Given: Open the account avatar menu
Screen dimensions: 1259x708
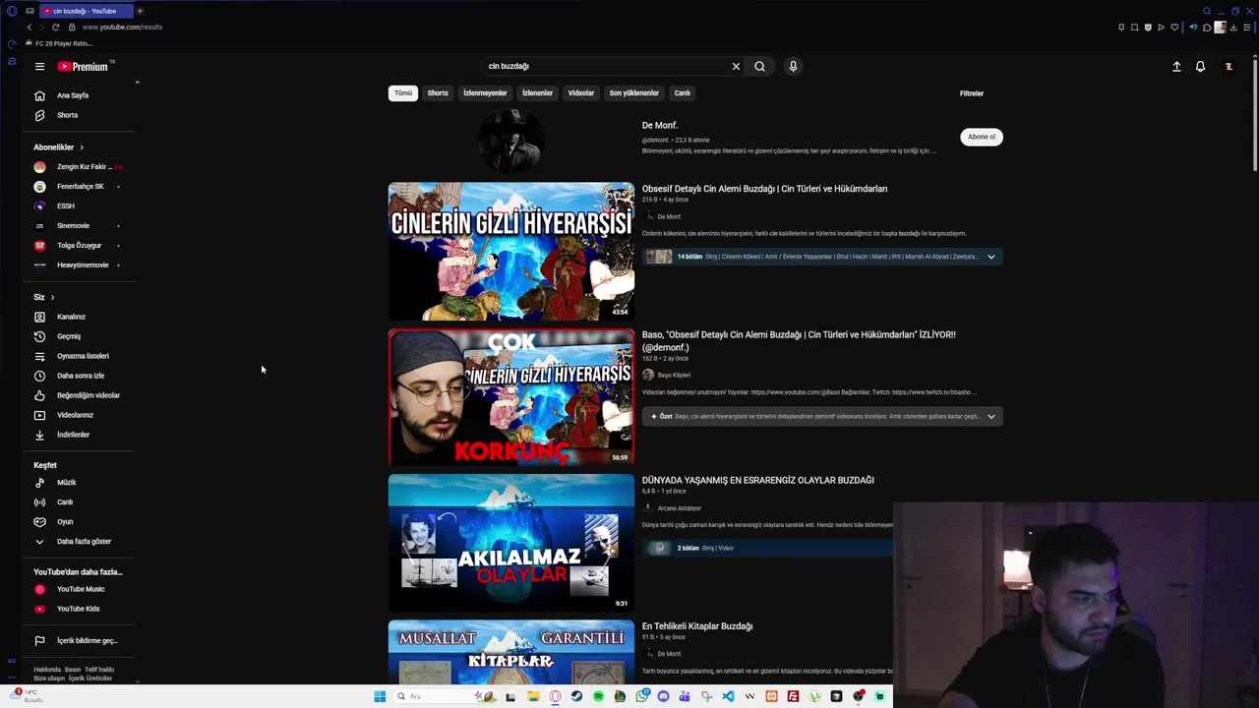Looking at the screenshot, I should click(1229, 67).
